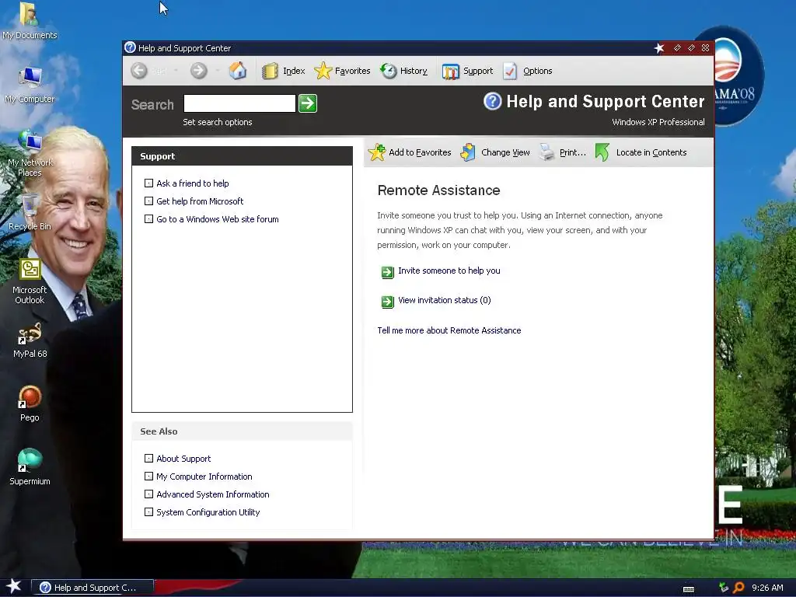Open Advanced System Information link
This screenshot has height=597, width=796.
point(213,494)
